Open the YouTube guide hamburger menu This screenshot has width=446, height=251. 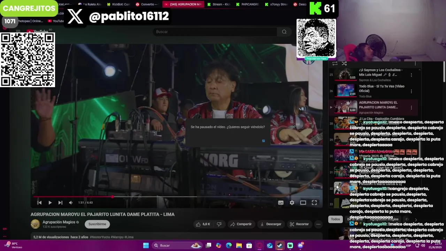click(x=18, y=32)
